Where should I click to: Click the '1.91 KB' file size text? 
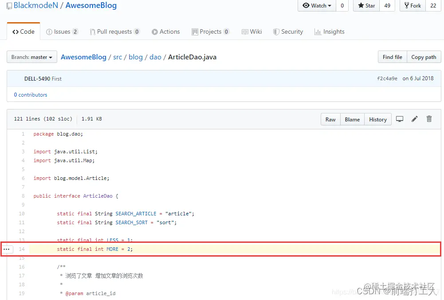pyautogui.click(x=92, y=119)
